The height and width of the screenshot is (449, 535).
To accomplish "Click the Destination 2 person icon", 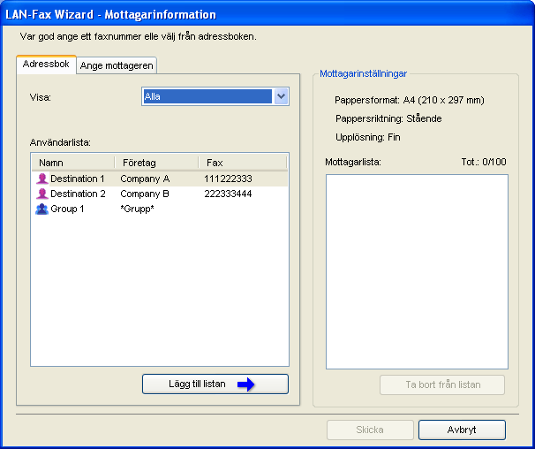I will click(x=42, y=194).
